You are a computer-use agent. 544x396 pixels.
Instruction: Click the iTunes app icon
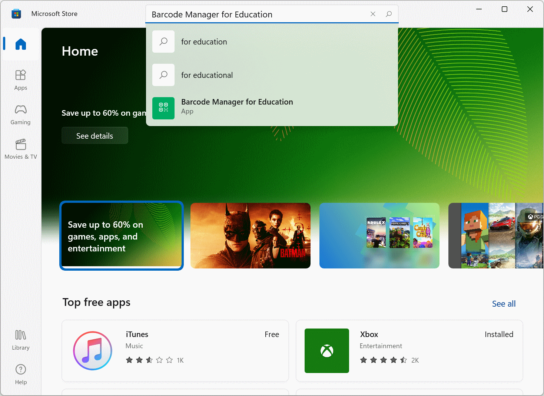[93, 351]
